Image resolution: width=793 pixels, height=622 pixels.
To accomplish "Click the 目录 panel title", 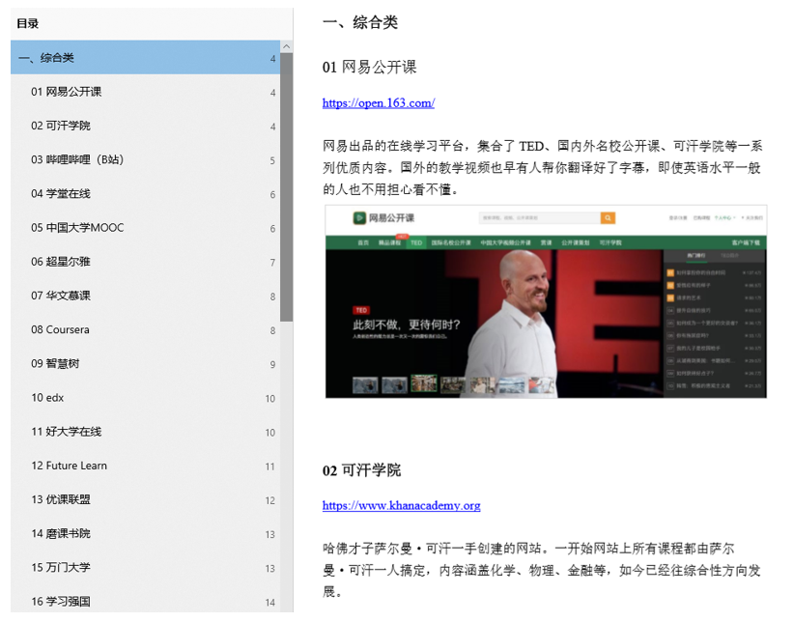I will 27,23.
